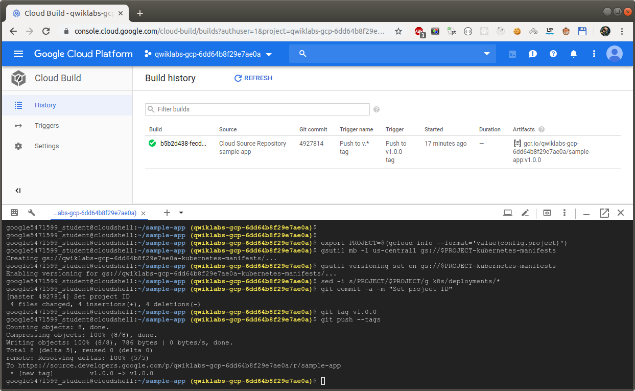The width and height of the screenshot is (635, 391).
Task: Show the Artifacts column help tooltip
Action: pos(542,129)
